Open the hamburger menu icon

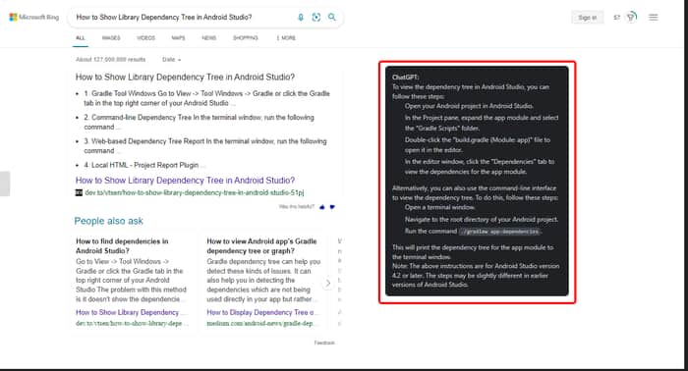654,17
